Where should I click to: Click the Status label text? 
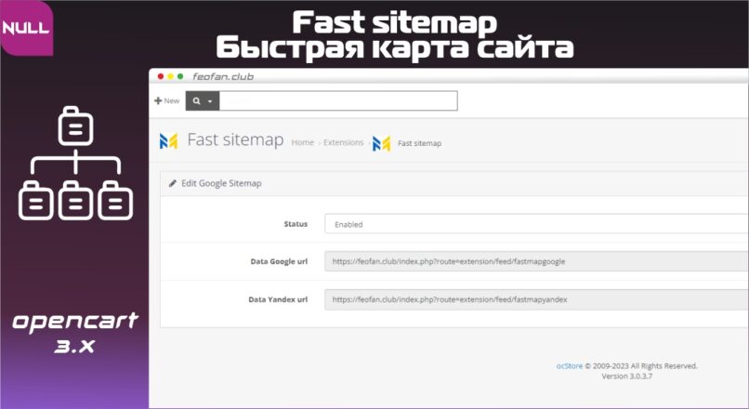click(x=296, y=224)
